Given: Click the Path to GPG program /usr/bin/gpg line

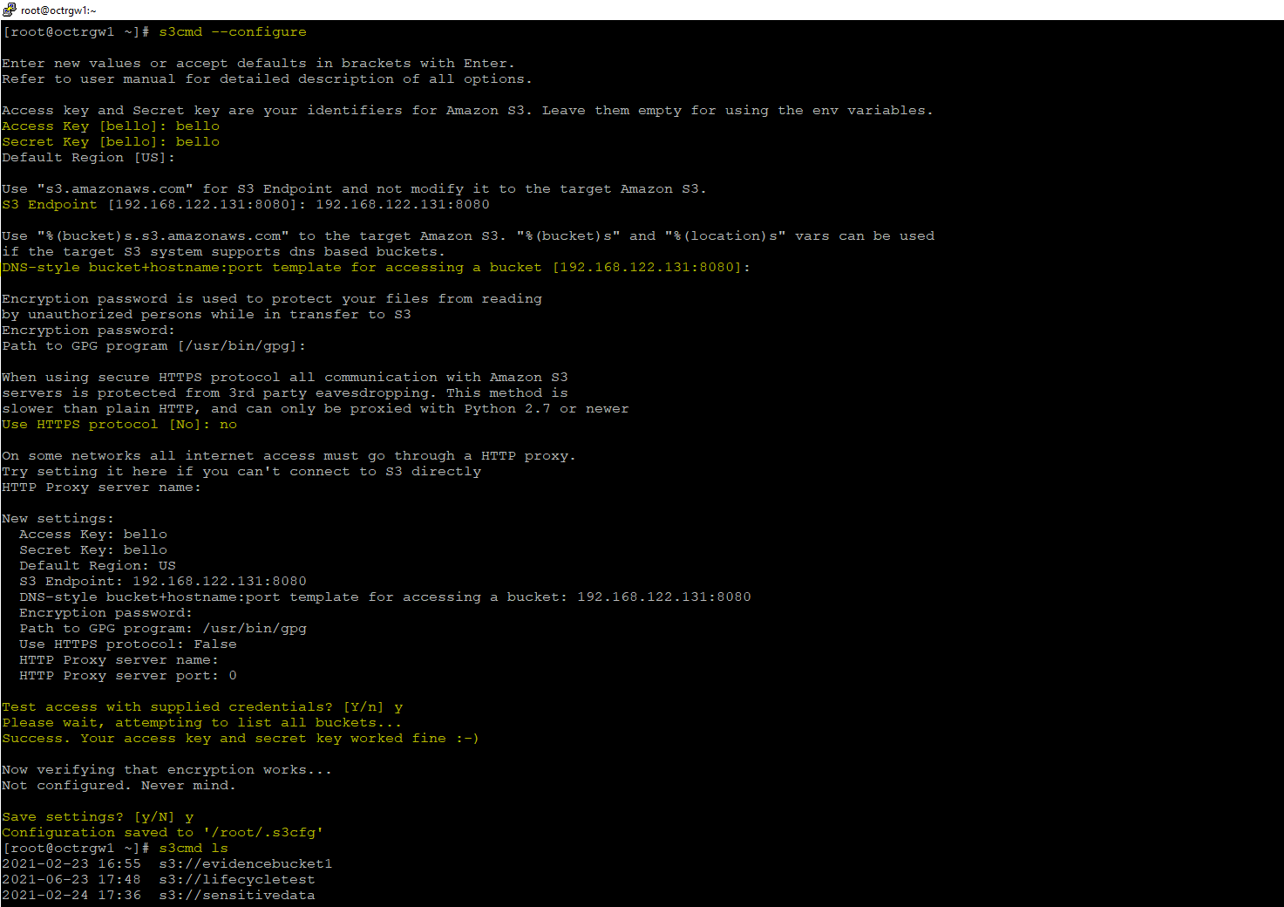Looking at the screenshot, I should (153, 345).
